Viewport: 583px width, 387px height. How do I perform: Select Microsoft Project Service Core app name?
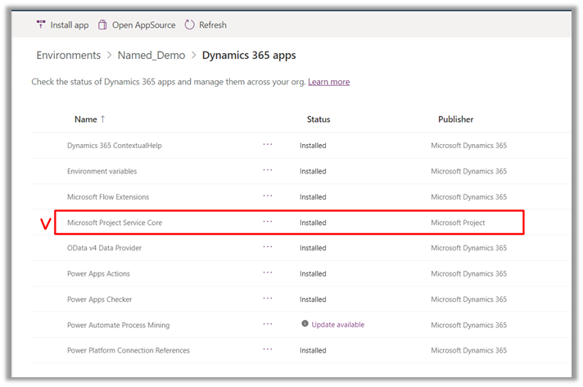click(x=115, y=223)
